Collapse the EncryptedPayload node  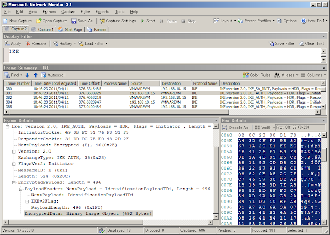tap(14, 182)
